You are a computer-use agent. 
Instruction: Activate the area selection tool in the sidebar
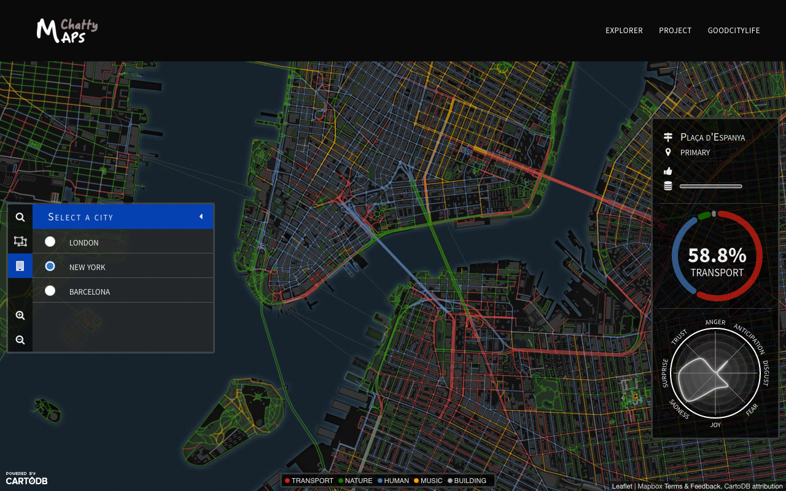20,241
